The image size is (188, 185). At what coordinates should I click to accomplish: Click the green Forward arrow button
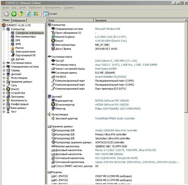(14, 14)
